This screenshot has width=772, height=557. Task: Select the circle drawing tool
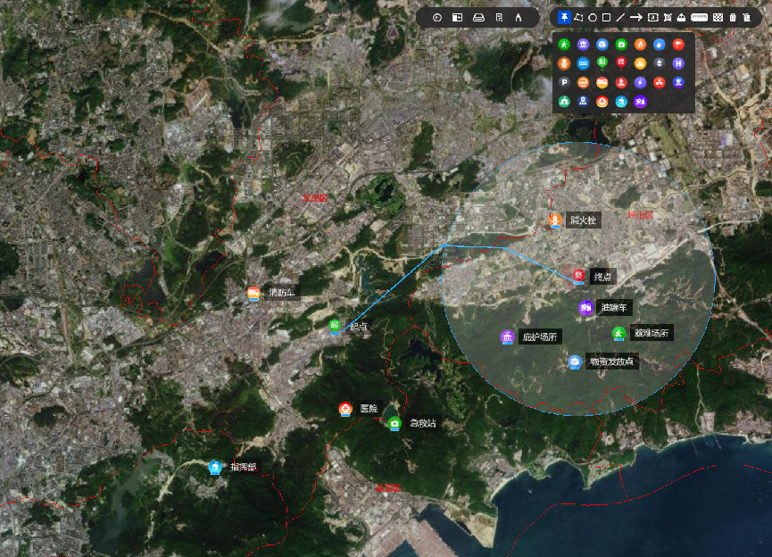pyautogui.click(x=593, y=18)
